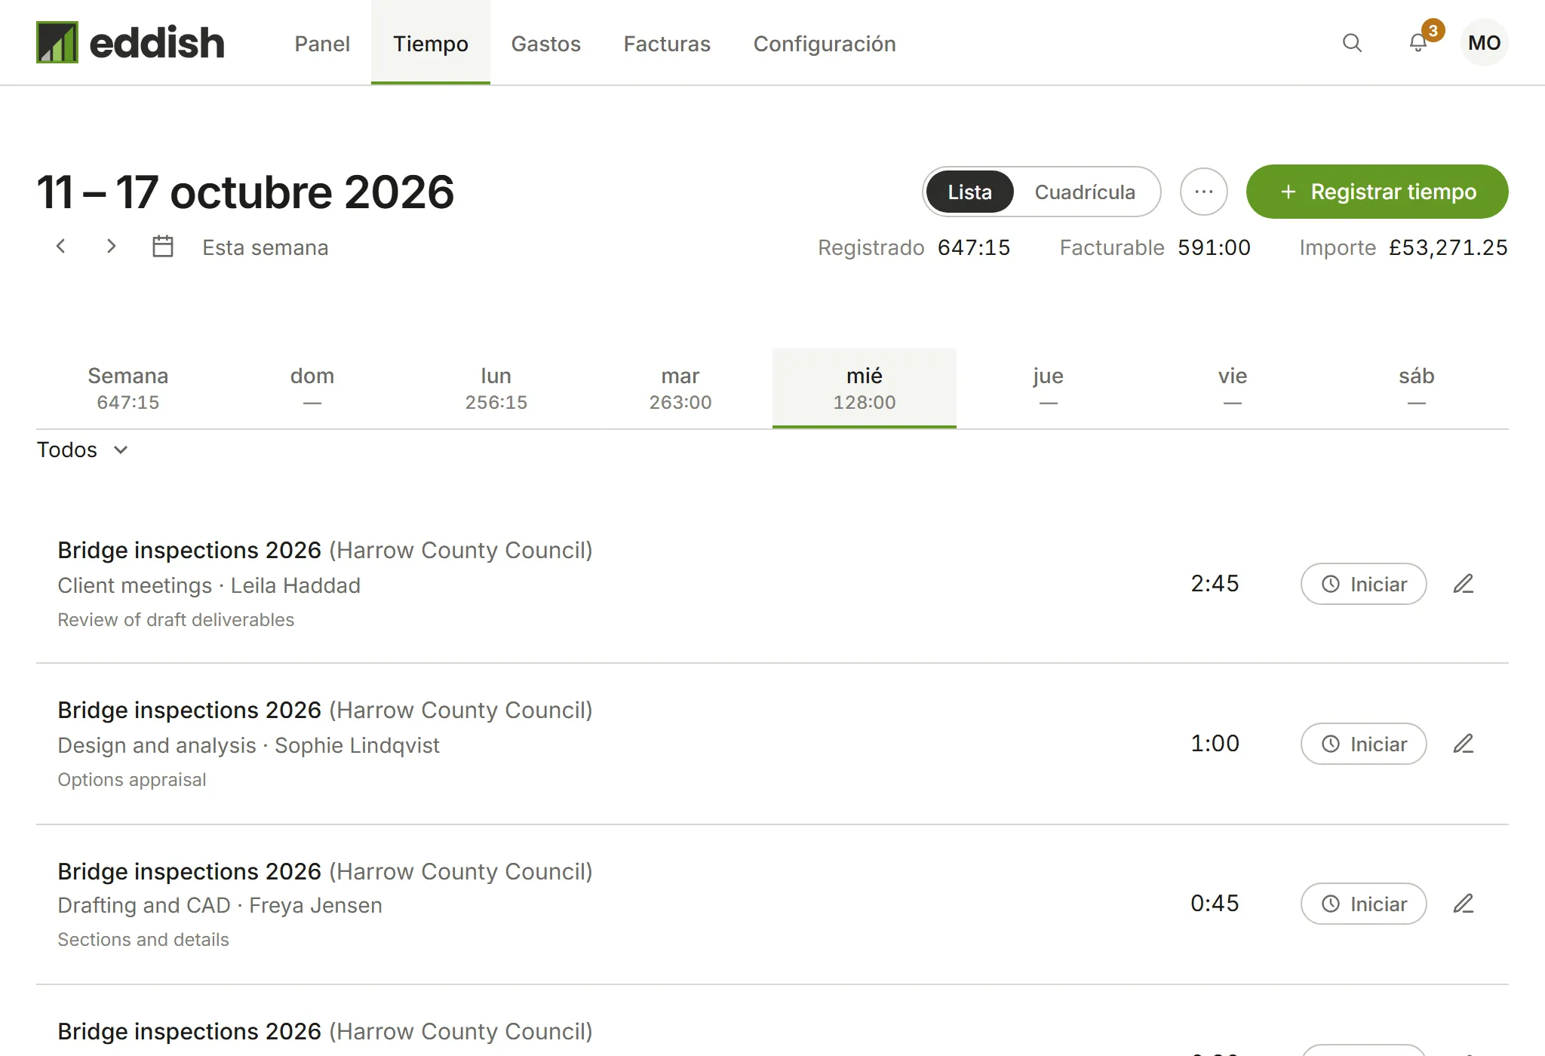Open the search magnifier icon

(x=1352, y=43)
